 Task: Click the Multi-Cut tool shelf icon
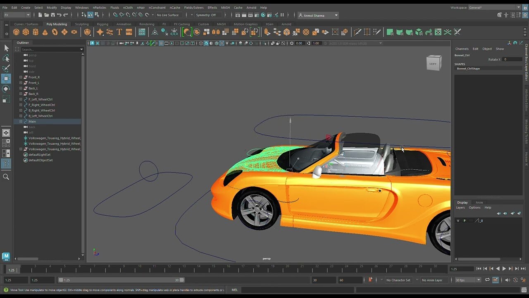click(x=357, y=32)
